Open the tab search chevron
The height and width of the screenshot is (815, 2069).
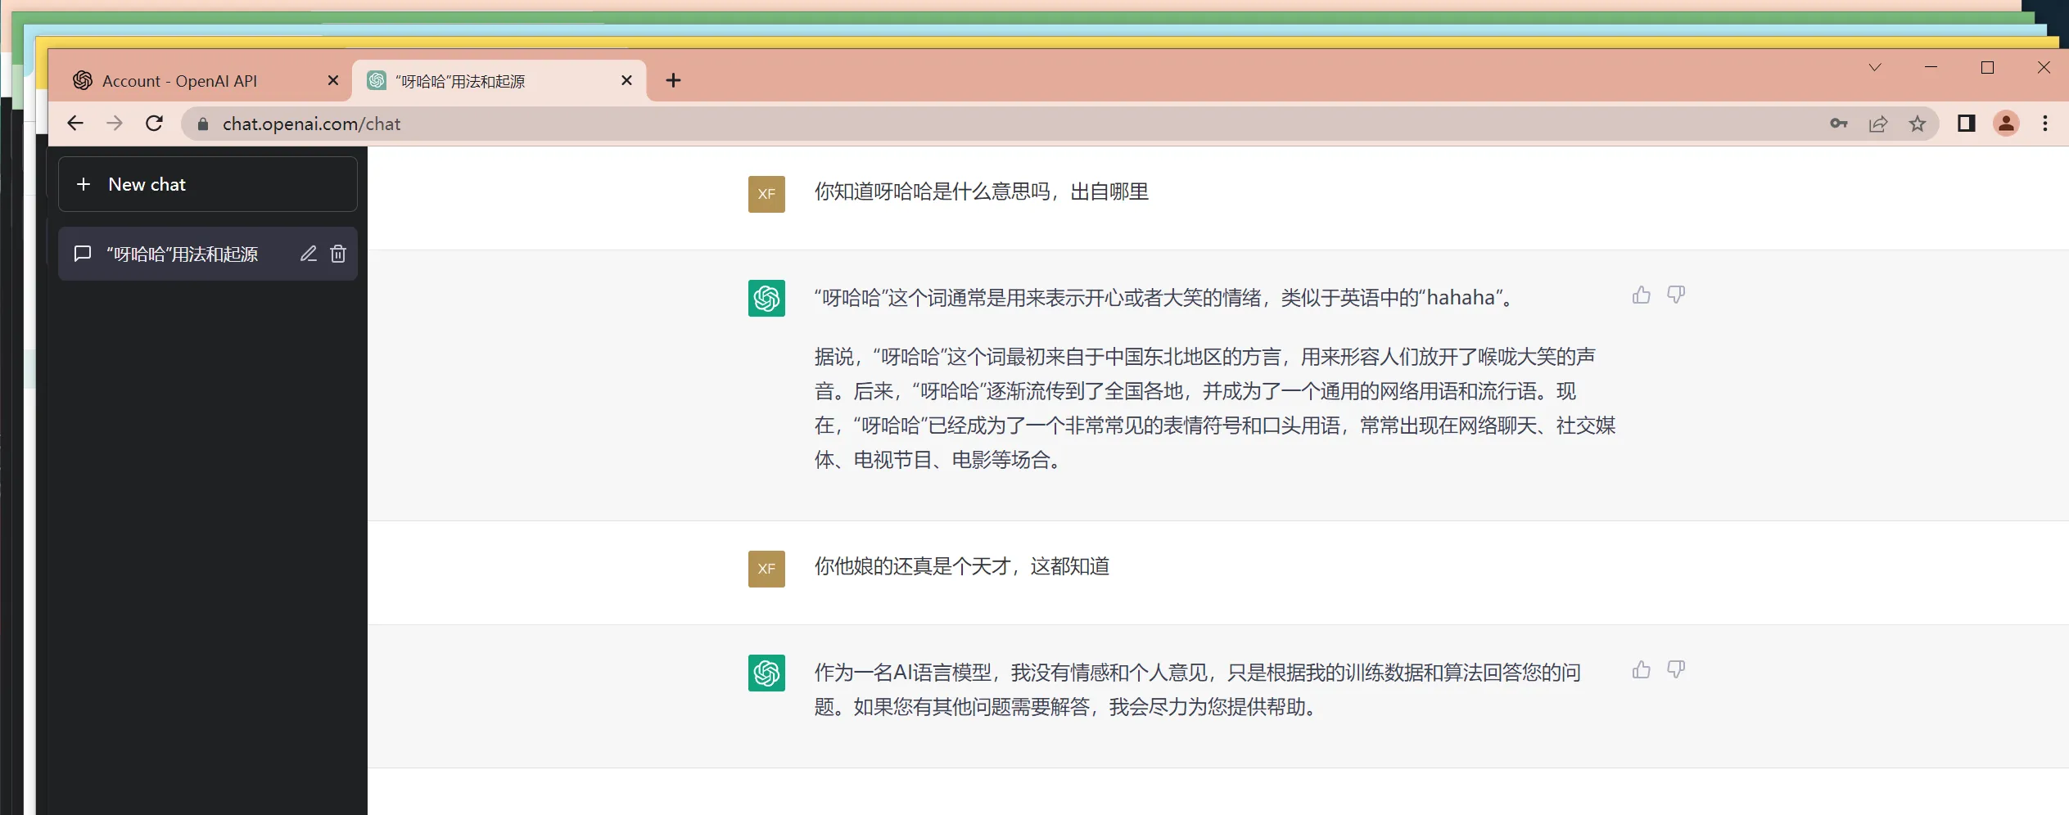1875,67
